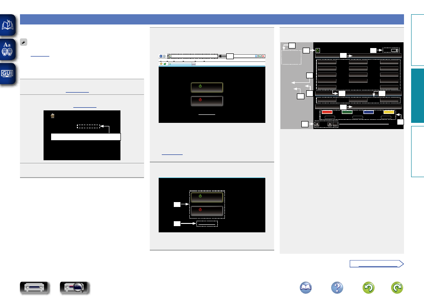424x300 pixels.
Task: Open the GUI menu map icon
Action: tap(8, 73)
